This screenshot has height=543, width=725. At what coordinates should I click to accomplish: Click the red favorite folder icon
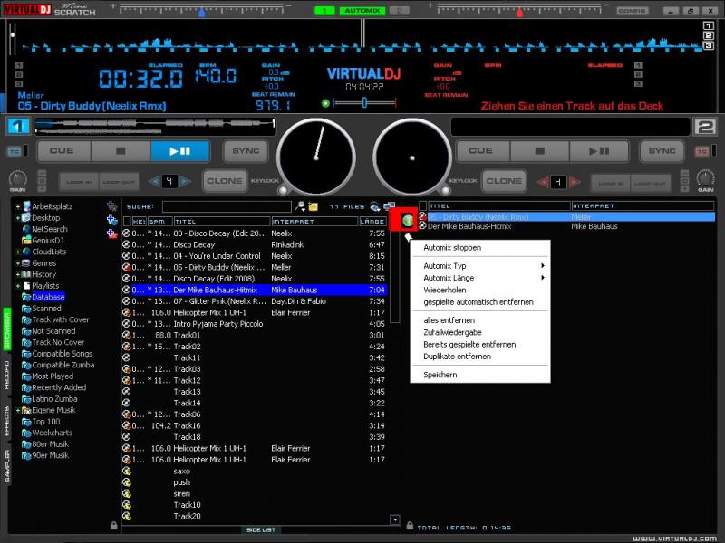tap(111, 233)
